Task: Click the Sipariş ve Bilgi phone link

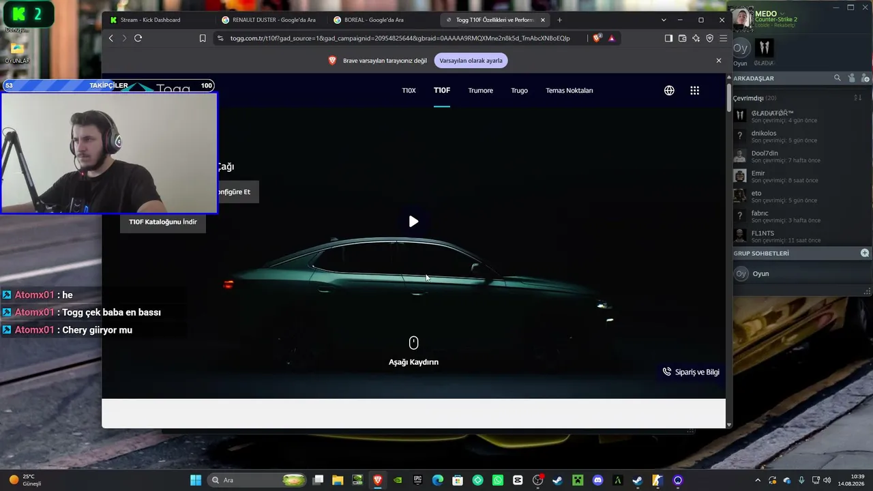Action: coord(691,372)
